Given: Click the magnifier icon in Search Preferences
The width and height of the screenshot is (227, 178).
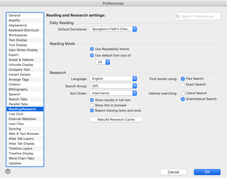Looking at the screenshot, I should tap(178, 16).
